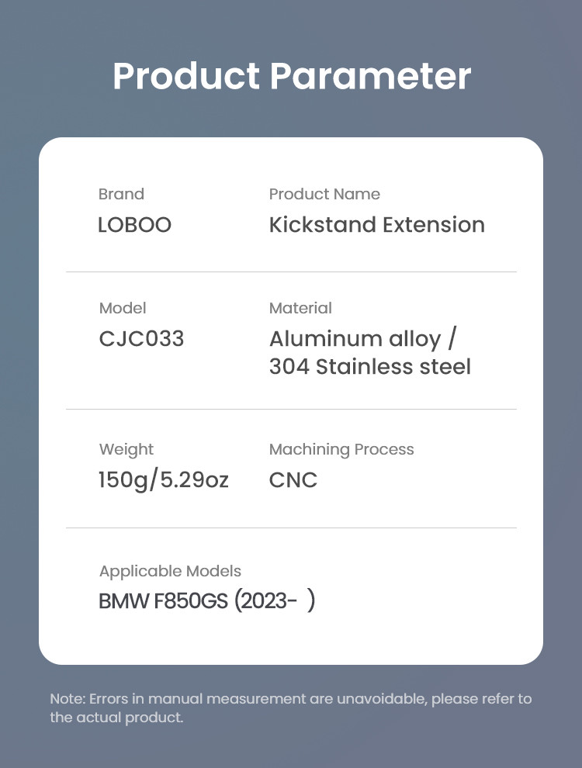
Task: Click the divider line above Applicable Models
Action: pyautogui.click(x=291, y=528)
